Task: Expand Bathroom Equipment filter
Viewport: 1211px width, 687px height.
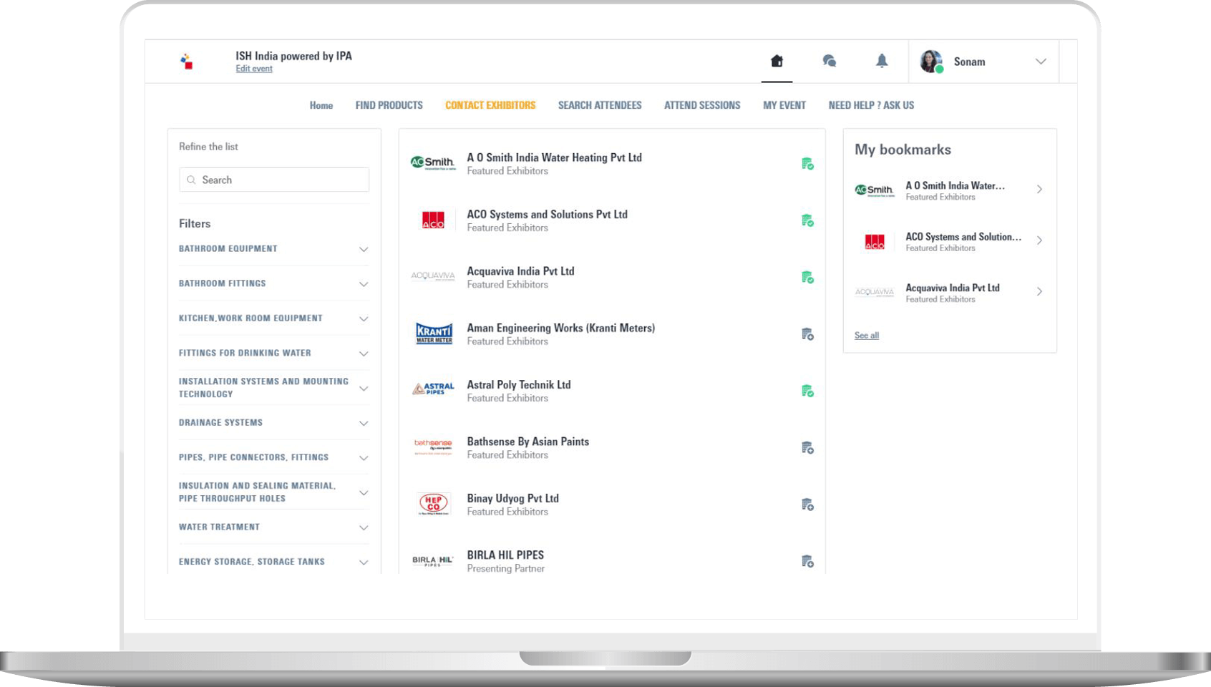Action: click(364, 250)
